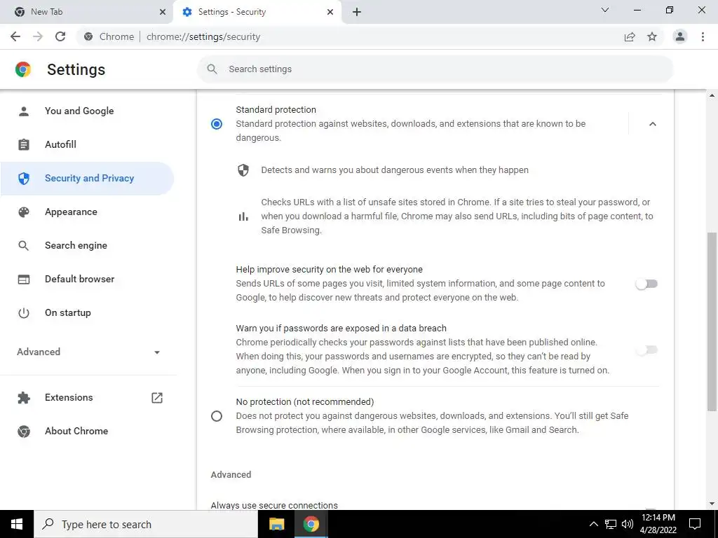Open the profile avatar menu
Viewport: 718px width, 538px height.
click(x=680, y=36)
